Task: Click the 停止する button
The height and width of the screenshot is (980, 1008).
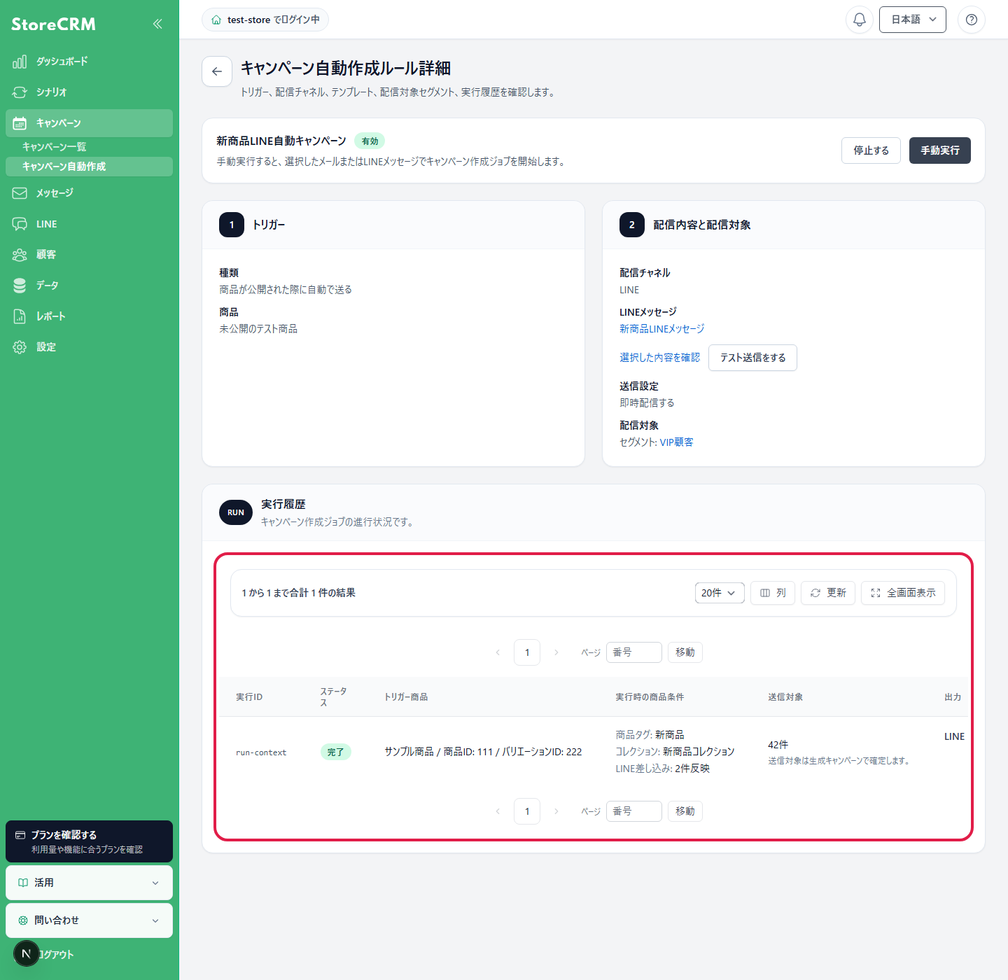Action: [871, 150]
